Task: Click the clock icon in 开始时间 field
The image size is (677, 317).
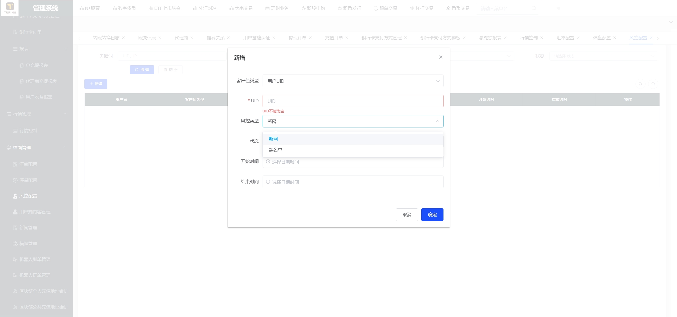Action: [x=268, y=162]
